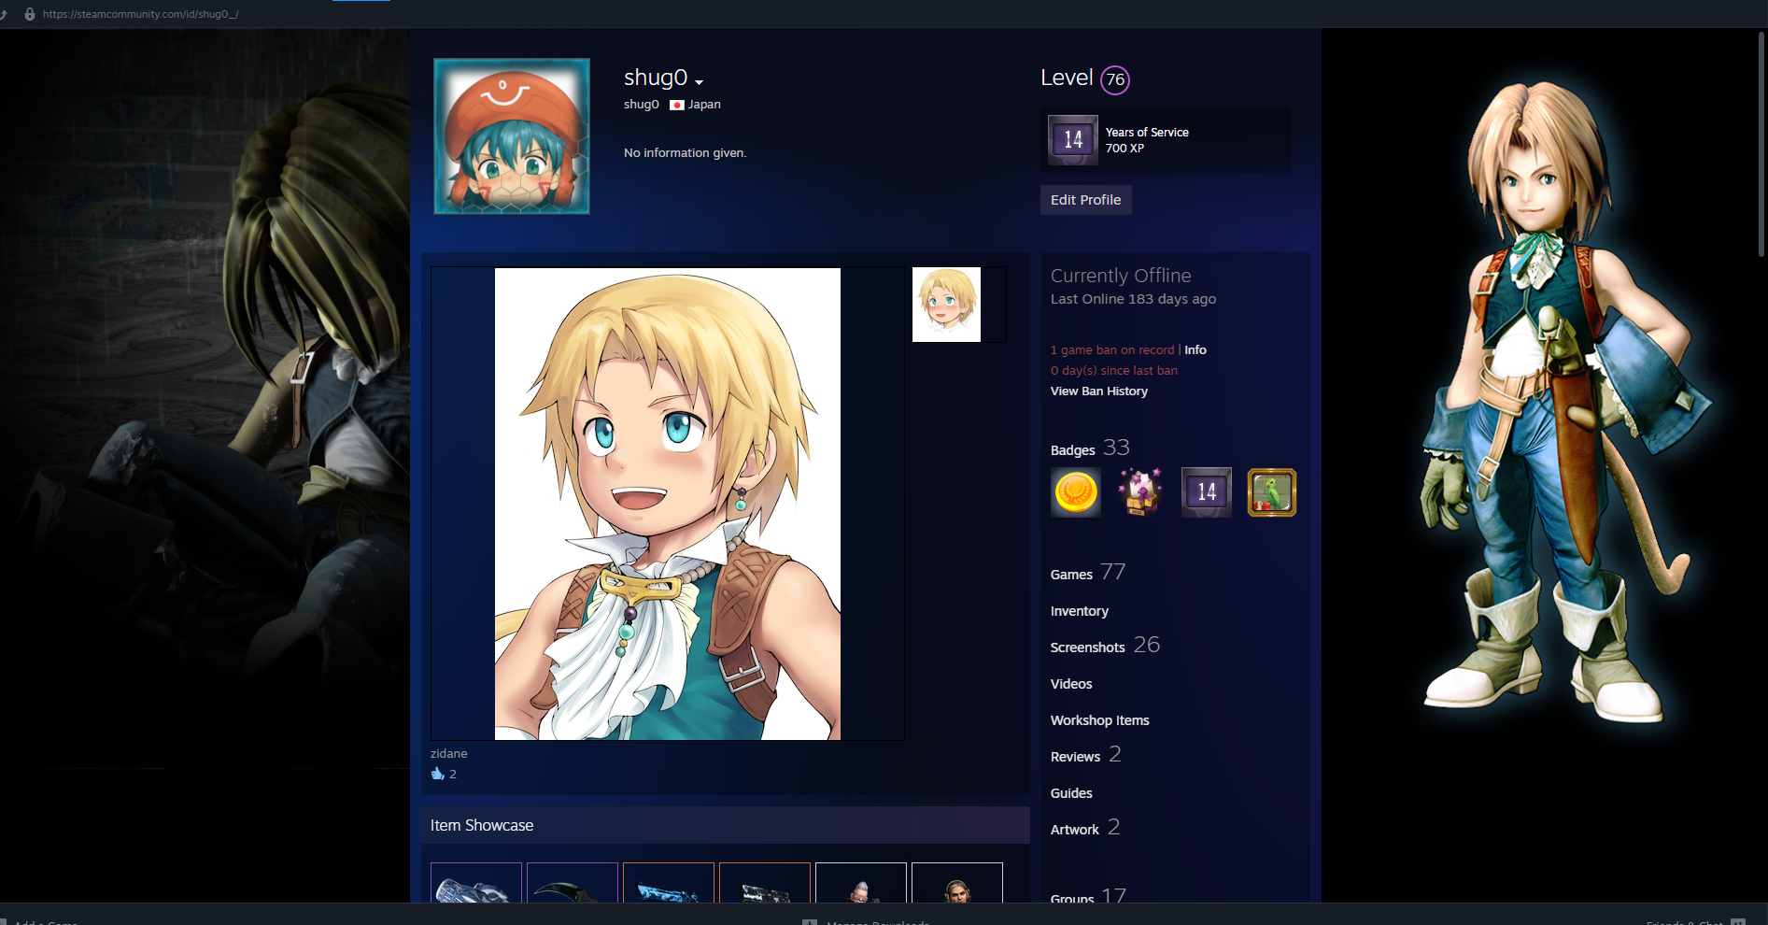Click the "Years of Service" label

(x=1147, y=133)
